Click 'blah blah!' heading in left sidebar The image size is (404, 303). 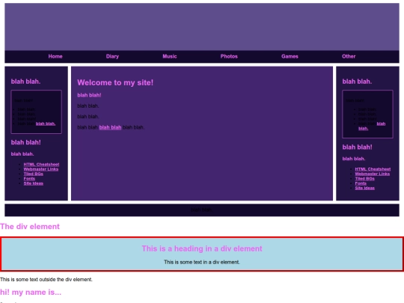[25, 142]
